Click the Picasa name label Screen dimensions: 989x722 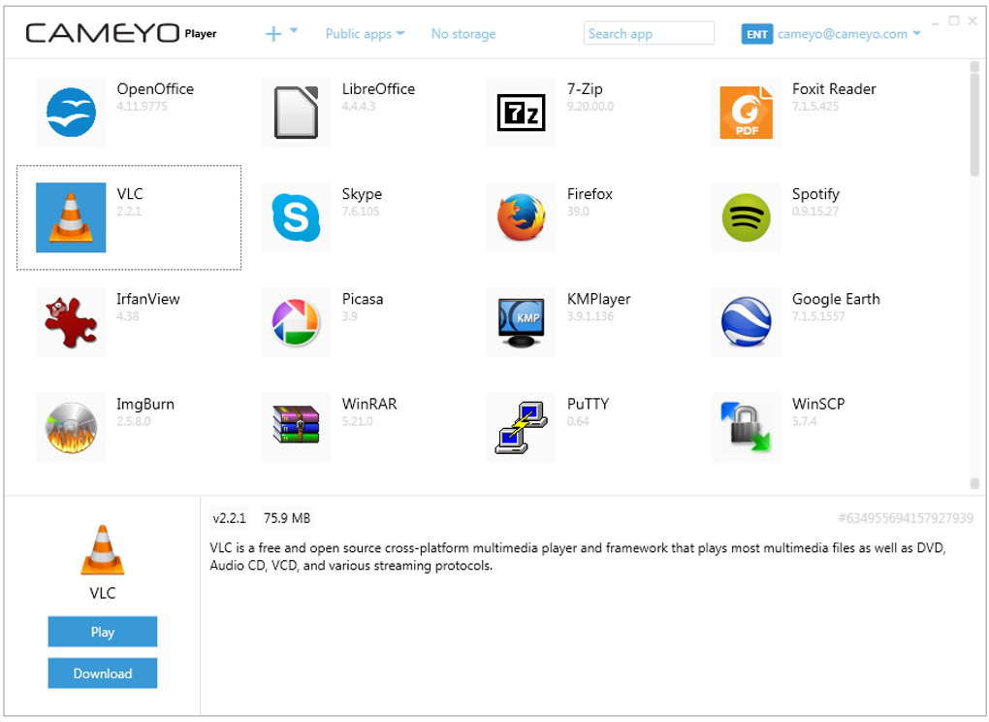point(363,299)
